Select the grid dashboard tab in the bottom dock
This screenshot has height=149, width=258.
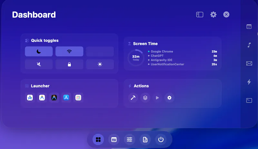(98, 139)
